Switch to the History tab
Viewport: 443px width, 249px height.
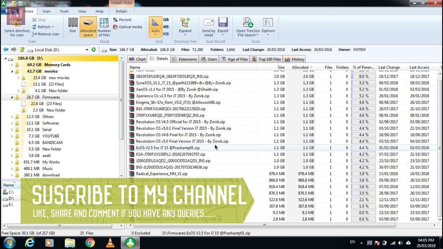[295, 59]
